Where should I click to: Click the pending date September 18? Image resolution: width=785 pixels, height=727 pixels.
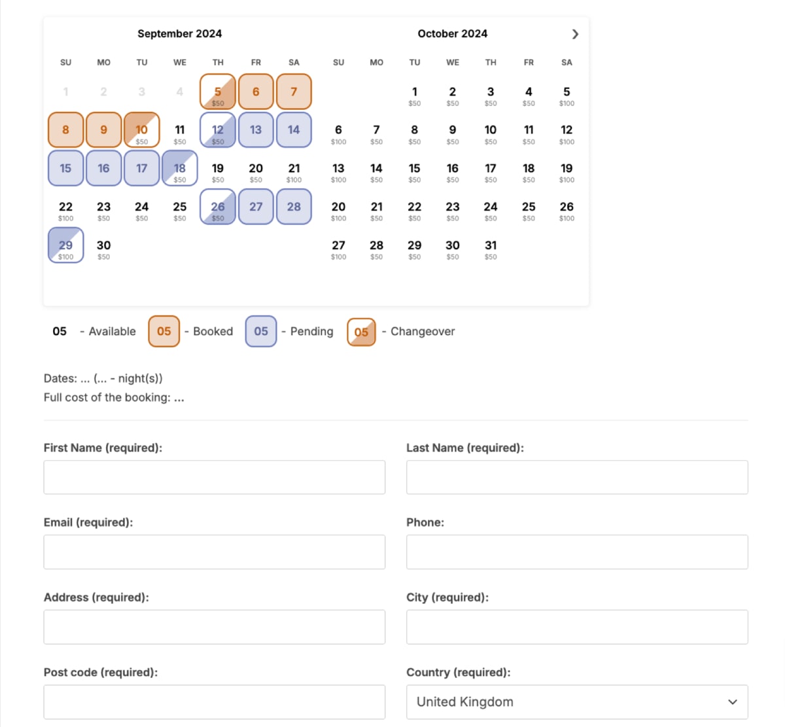180,168
